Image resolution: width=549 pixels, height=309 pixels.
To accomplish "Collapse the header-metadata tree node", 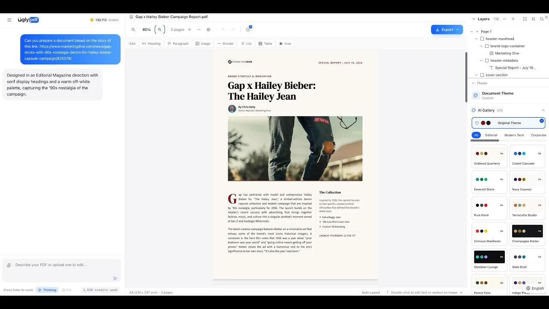I will tap(481, 61).
